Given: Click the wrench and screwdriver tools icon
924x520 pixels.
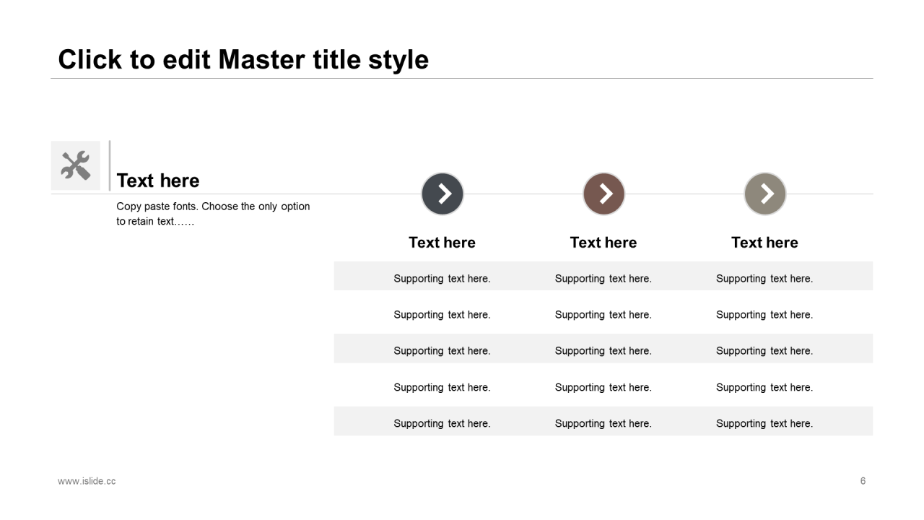Looking at the screenshot, I should coord(75,165).
